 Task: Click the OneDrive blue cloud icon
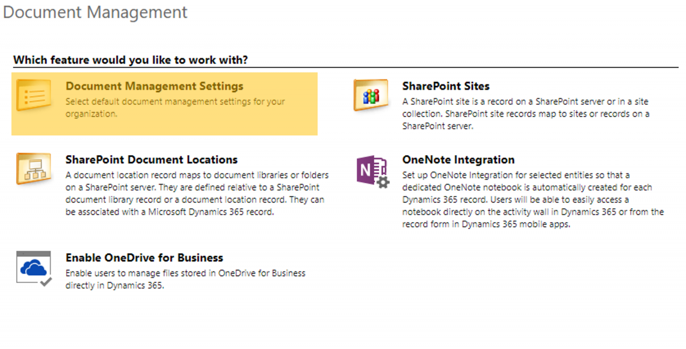tap(33, 267)
